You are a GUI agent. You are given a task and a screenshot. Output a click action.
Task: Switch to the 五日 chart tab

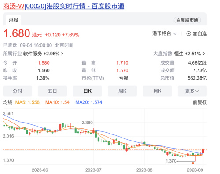coord(52,91)
